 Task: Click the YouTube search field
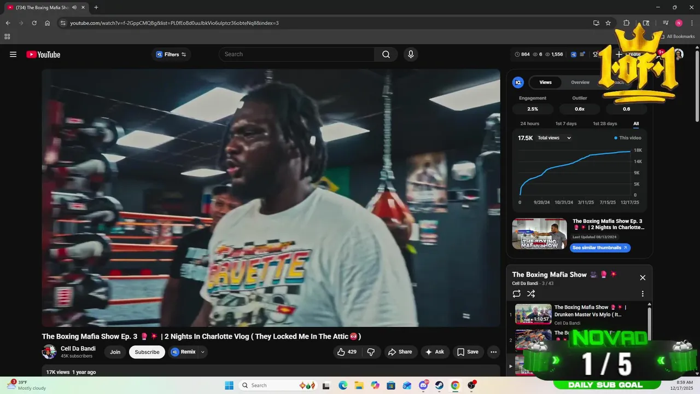(297, 54)
